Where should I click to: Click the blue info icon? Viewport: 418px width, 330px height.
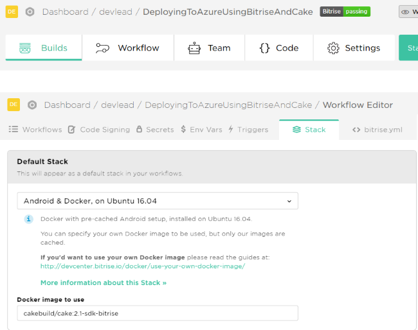coord(29,219)
